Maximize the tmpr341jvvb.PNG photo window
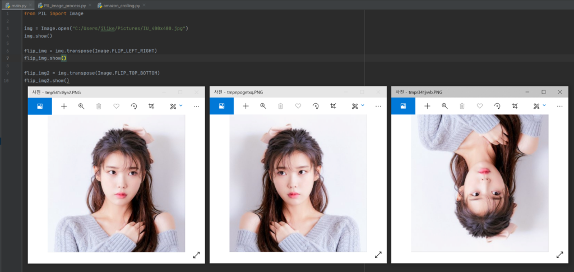 [543, 92]
